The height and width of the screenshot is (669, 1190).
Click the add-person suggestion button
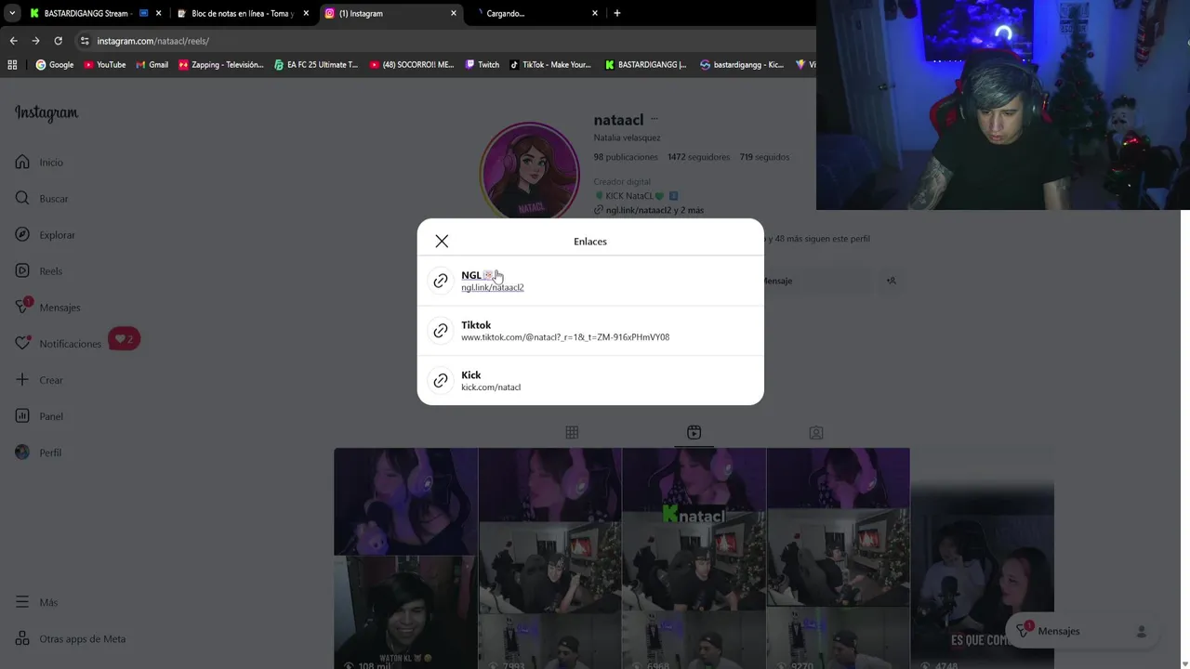point(891,281)
